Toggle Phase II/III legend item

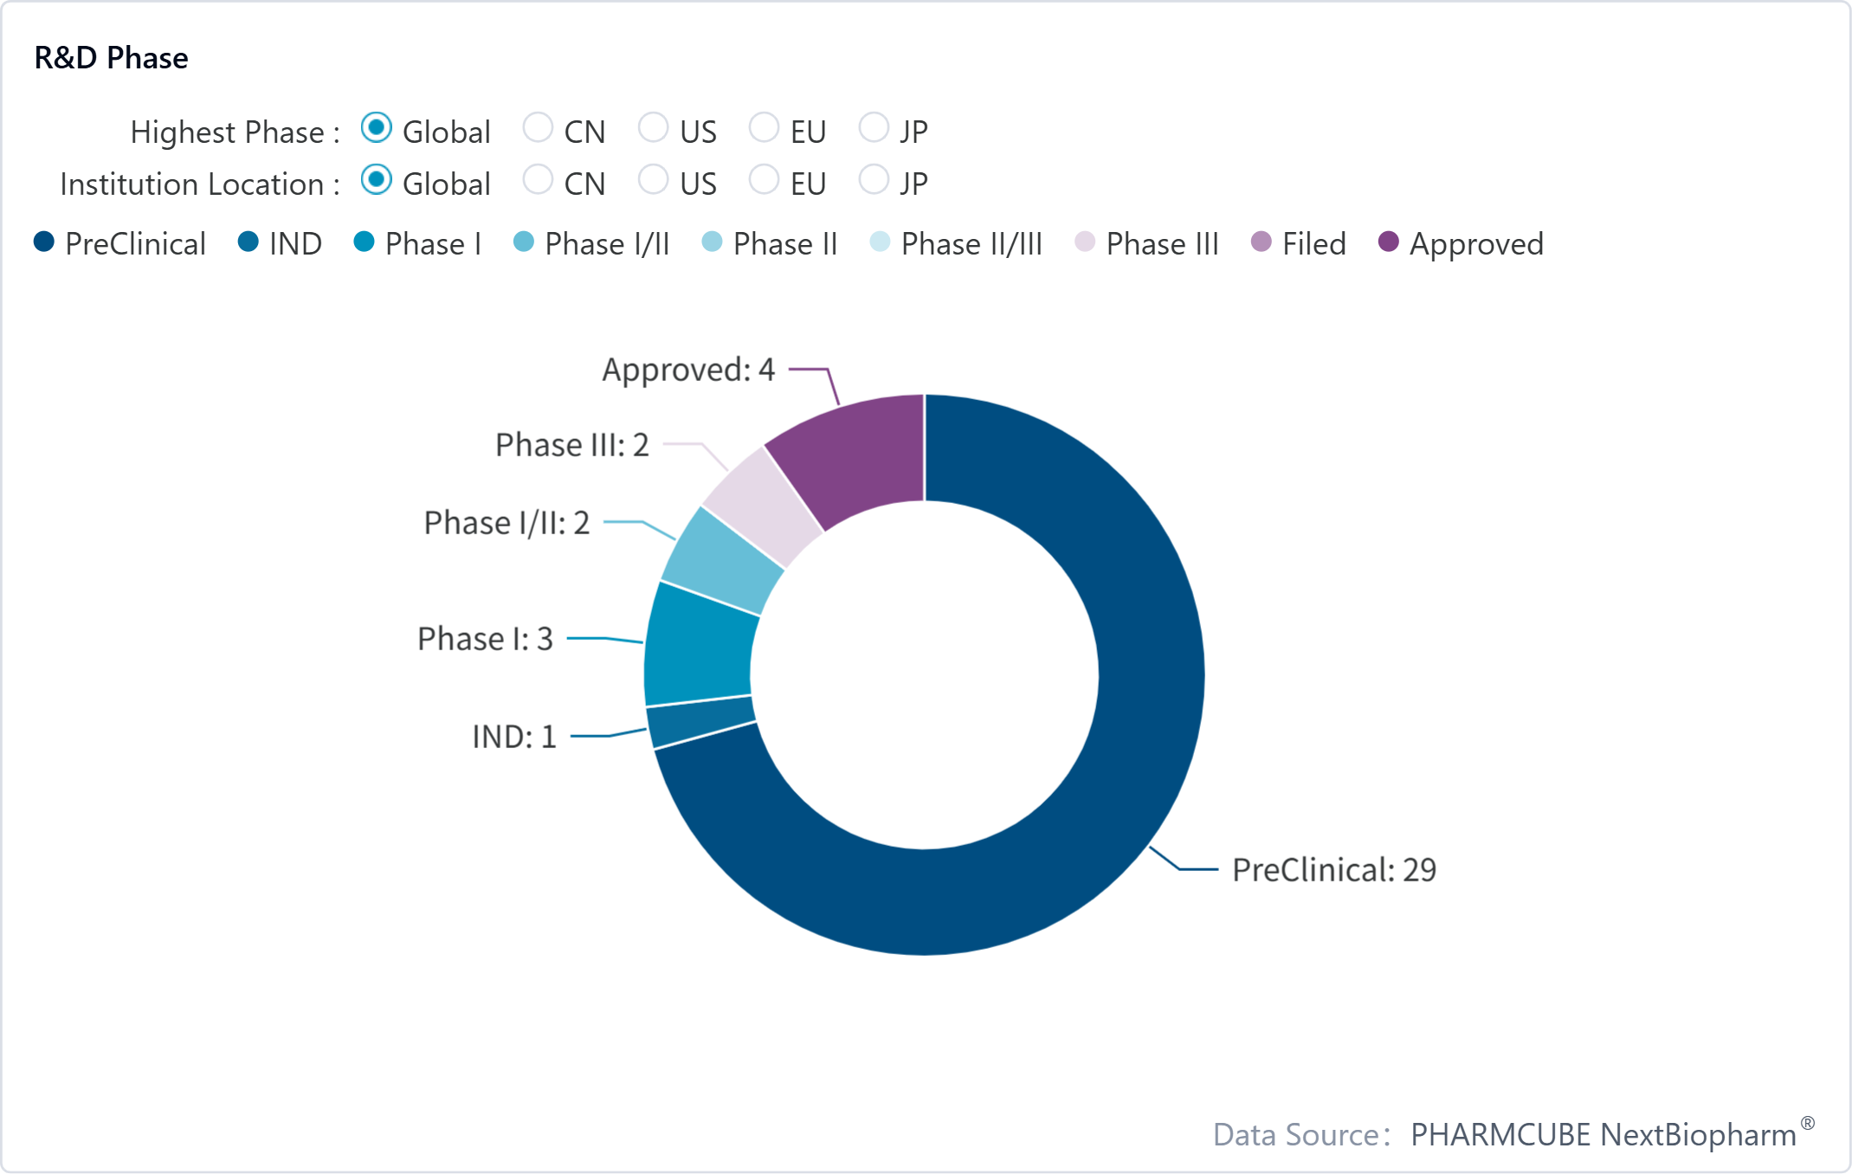click(x=880, y=242)
